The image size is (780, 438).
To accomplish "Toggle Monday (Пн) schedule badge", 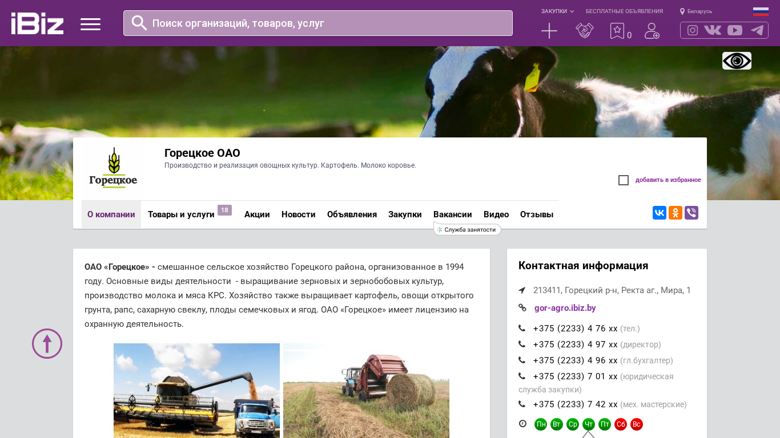I will tap(541, 424).
